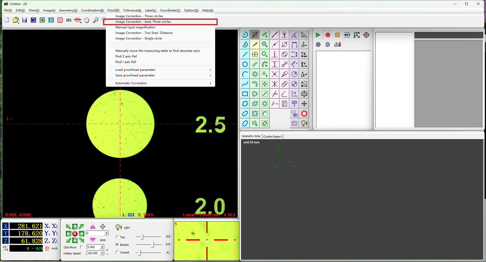Open the Hotkey Speed 100.000 dropdown
The width and height of the screenshot is (486, 262).
pos(102,253)
